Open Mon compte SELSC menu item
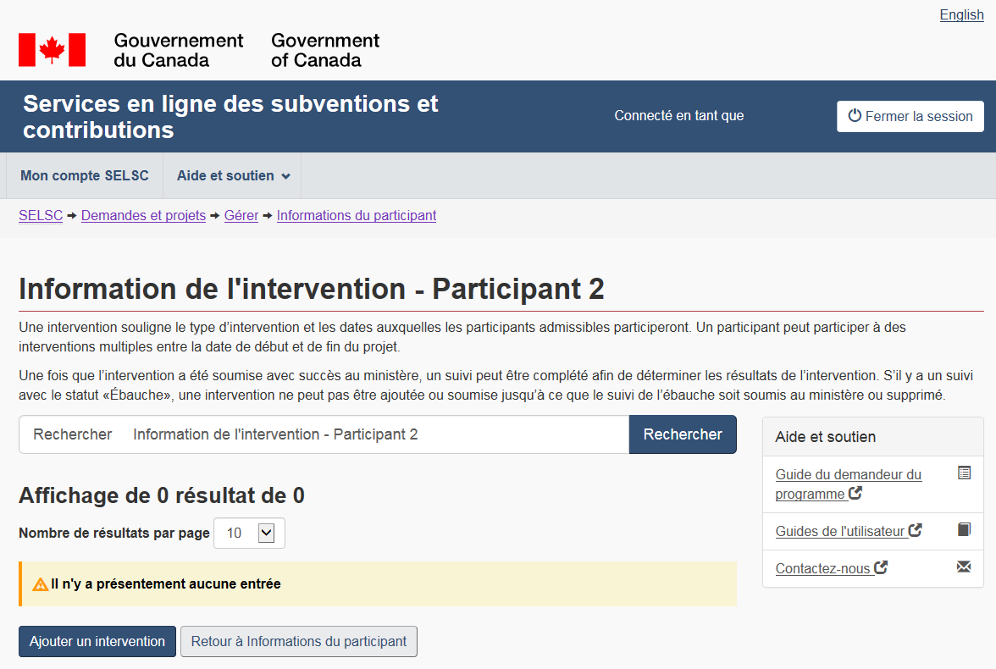Viewport: 996px width, 669px height. coord(84,176)
